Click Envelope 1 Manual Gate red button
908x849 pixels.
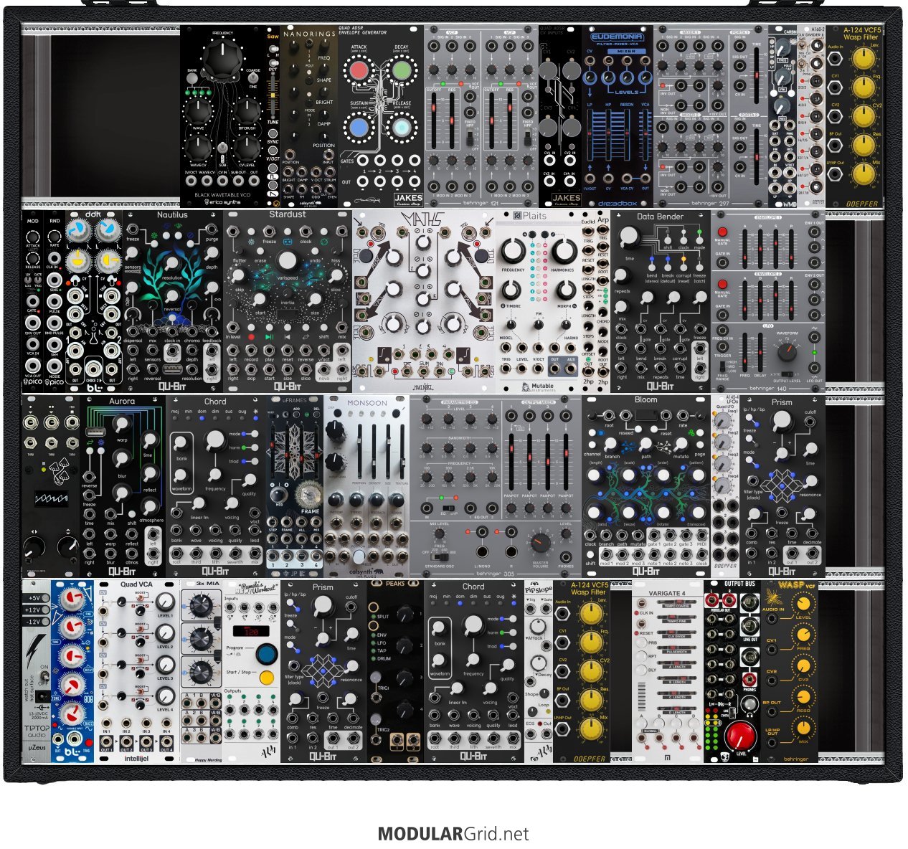tap(722, 232)
